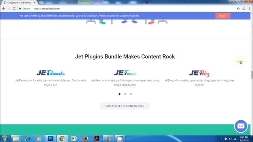Image resolution: width=253 pixels, height=142 pixels.
Task: Select the first carousel dot
Action: click(x=119, y=94)
